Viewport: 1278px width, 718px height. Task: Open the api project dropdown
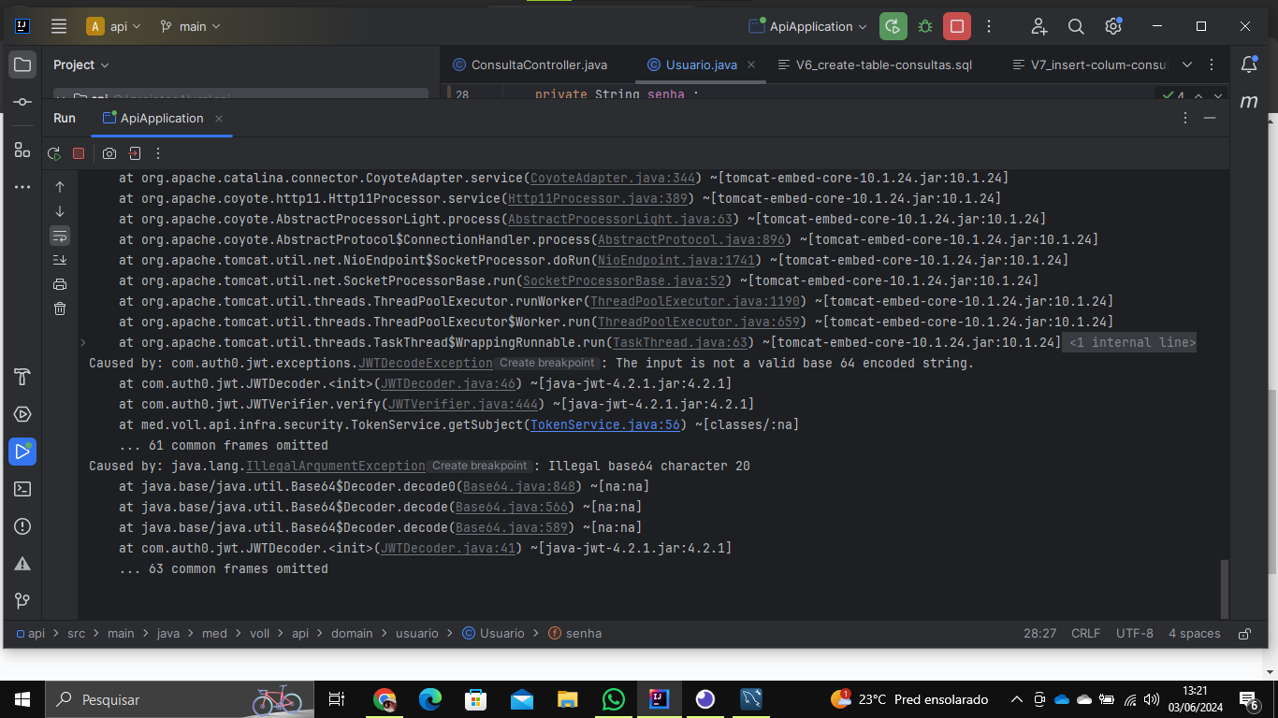click(x=114, y=26)
